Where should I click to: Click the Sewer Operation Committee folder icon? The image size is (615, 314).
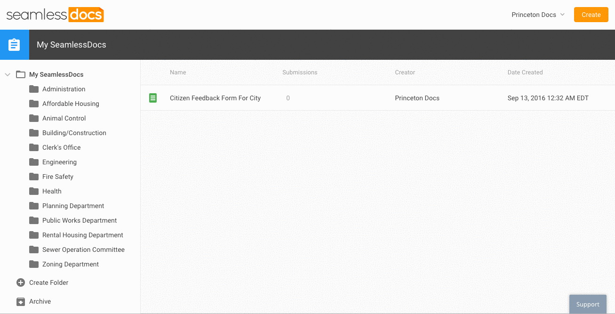click(x=34, y=250)
